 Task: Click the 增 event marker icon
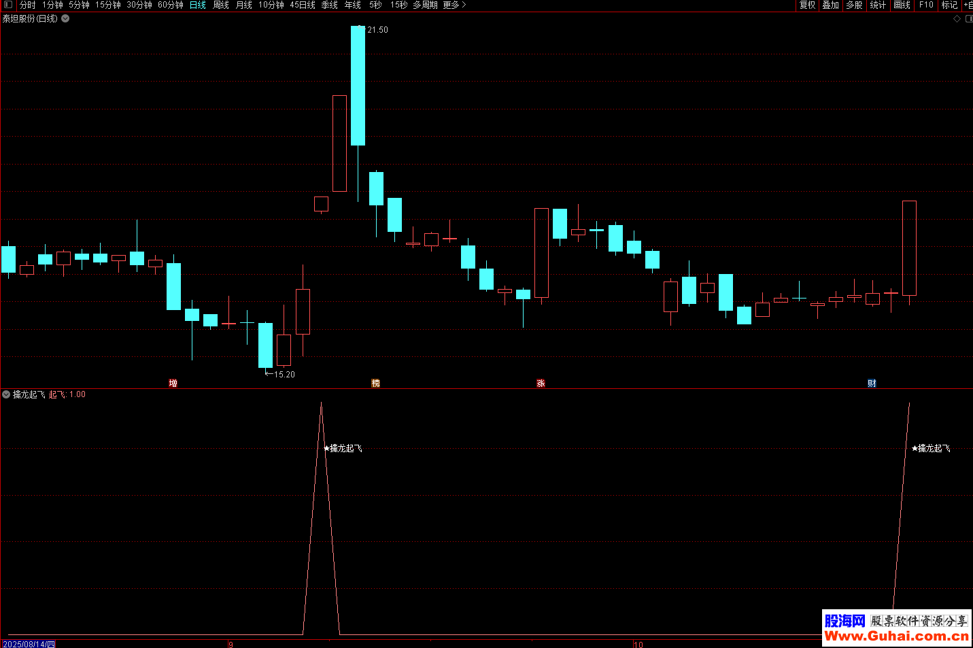[x=173, y=383]
